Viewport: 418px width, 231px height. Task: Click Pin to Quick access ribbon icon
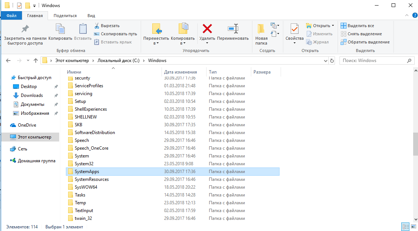pos(25,29)
